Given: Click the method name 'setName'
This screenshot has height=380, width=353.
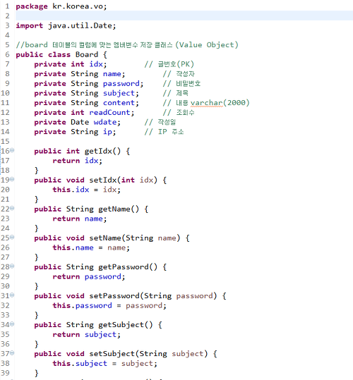Looking at the screenshot, I should point(105,238).
